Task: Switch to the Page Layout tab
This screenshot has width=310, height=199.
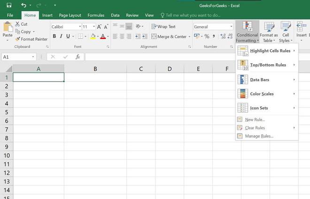Action: tap(70, 15)
